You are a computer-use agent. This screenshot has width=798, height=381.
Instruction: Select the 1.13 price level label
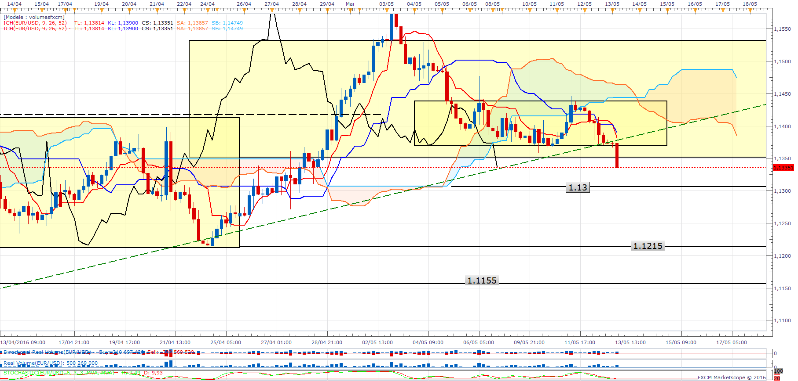pos(578,187)
